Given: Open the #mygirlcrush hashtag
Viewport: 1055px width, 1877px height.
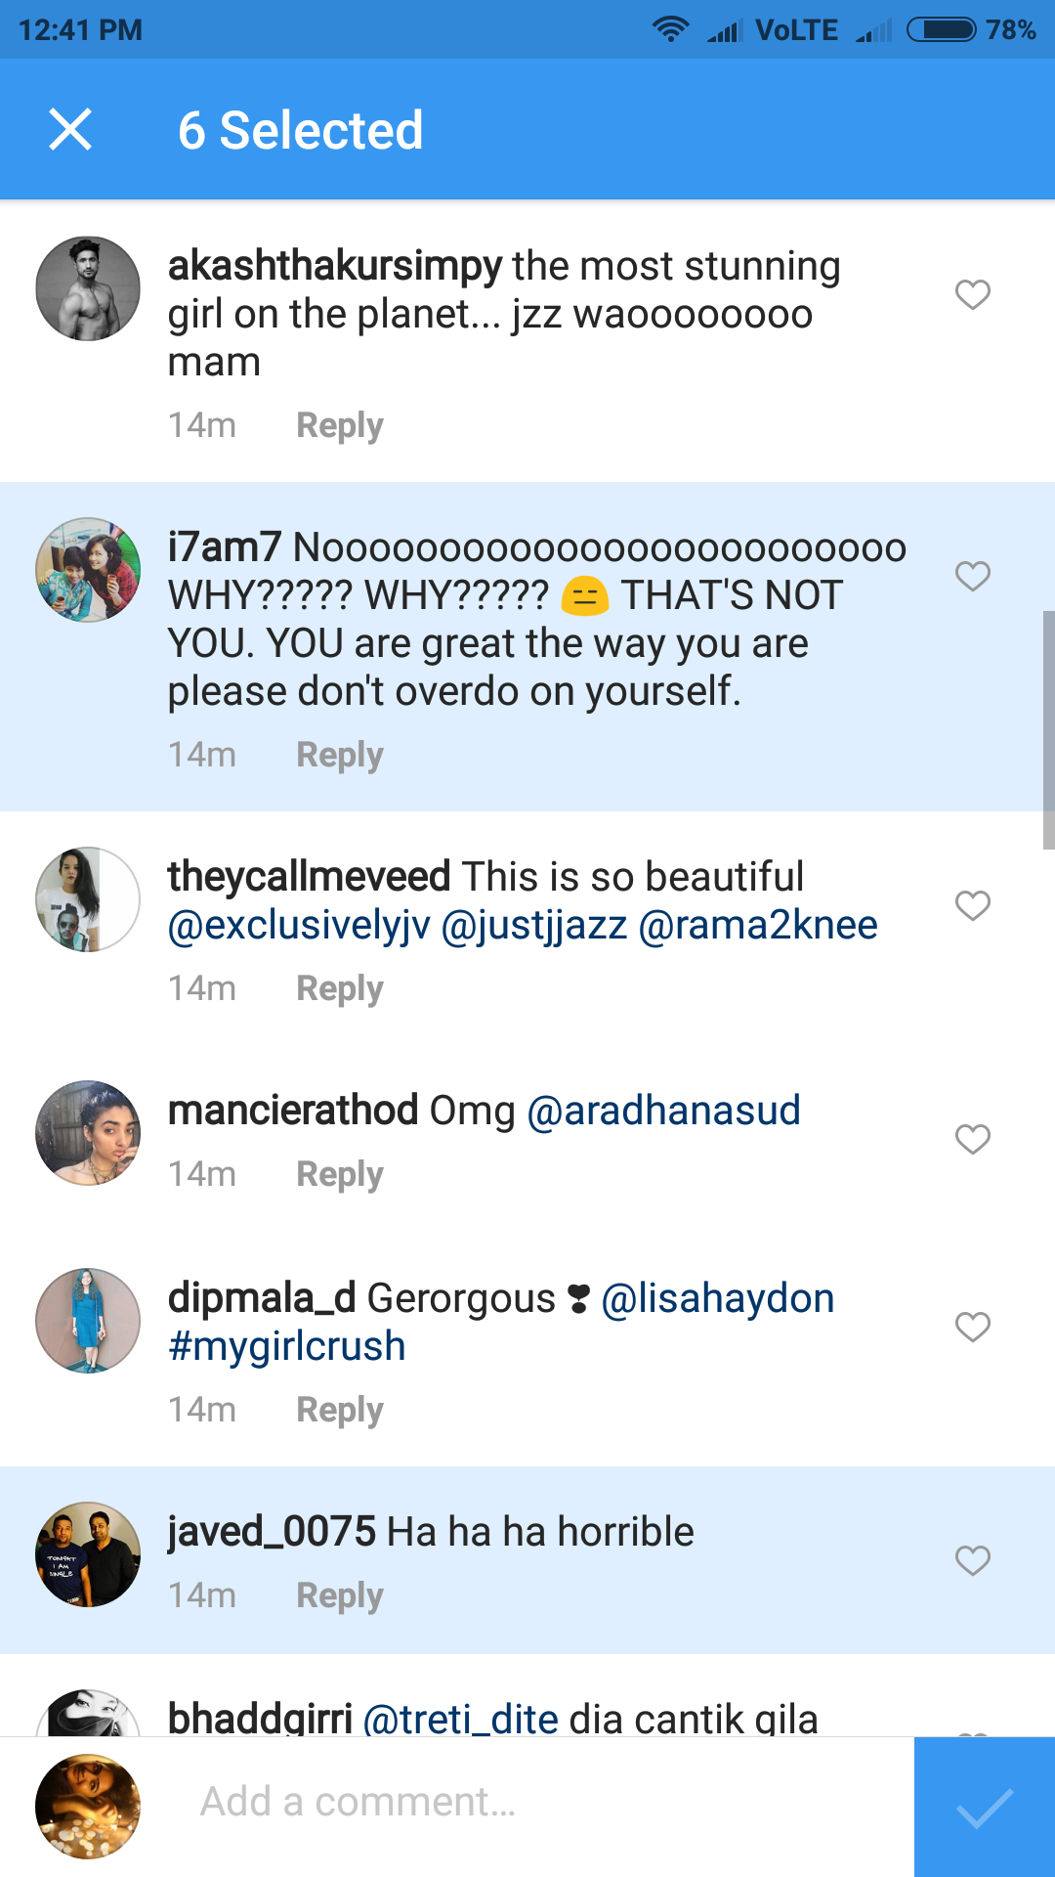Looking at the screenshot, I should [285, 1344].
